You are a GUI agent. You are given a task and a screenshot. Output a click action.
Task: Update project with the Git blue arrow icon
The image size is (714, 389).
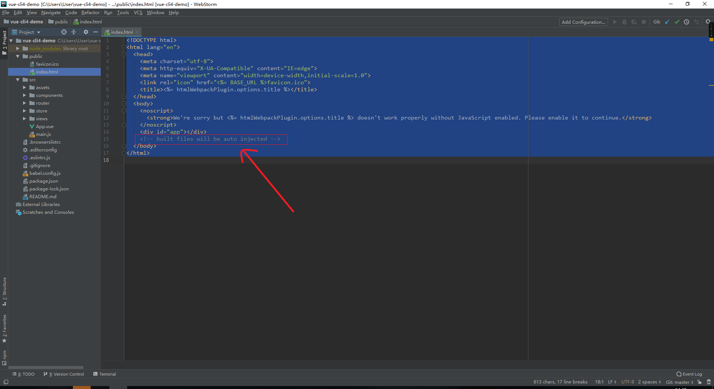(667, 22)
